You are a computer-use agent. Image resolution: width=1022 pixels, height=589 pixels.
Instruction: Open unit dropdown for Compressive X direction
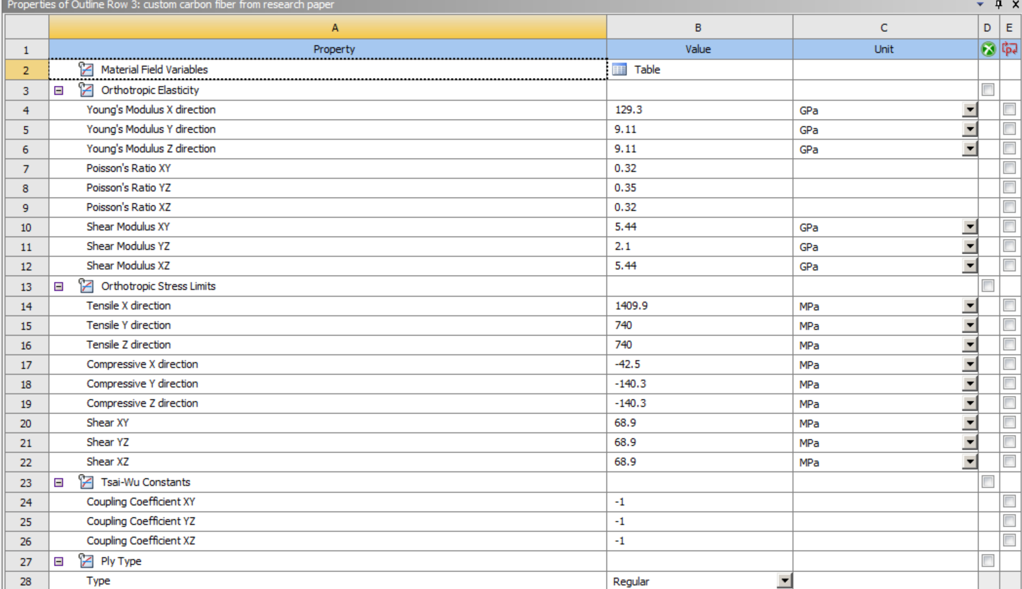pos(970,364)
